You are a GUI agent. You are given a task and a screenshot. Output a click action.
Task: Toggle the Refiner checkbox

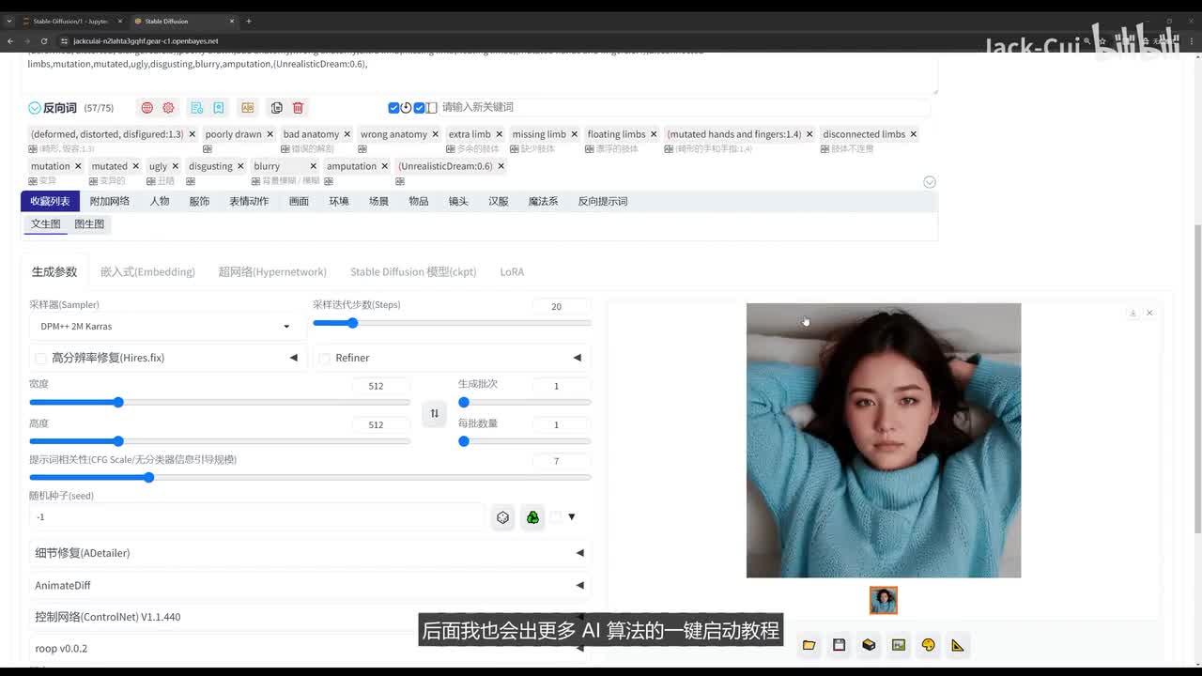point(324,359)
